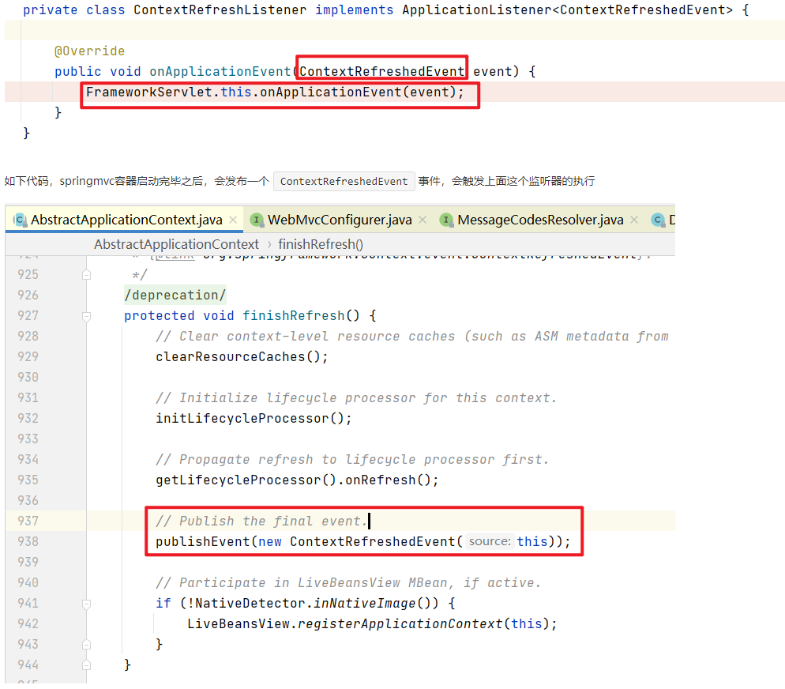Switch to the WebMvcConfigurer.java tab
Image resolution: width=785 pixels, height=689 pixels.
click(339, 220)
